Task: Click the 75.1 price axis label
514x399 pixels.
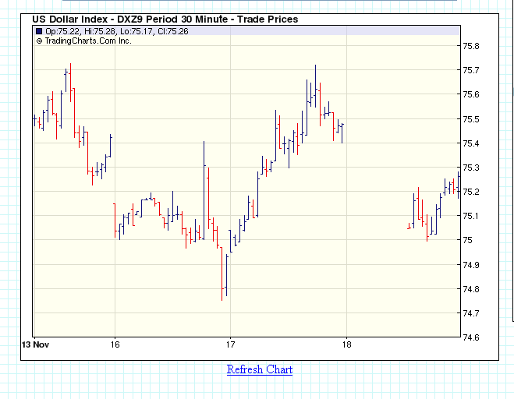Action: [x=471, y=216]
